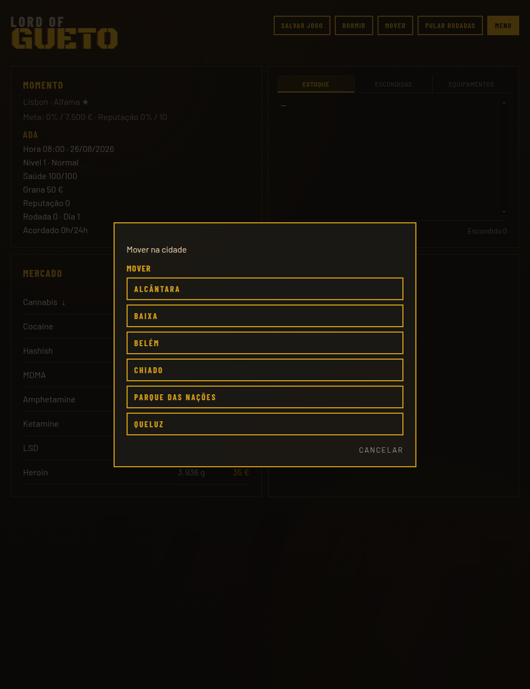This screenshot has height=689, width=530.
Task: Open the Menu button
Action: click(503, 25)
